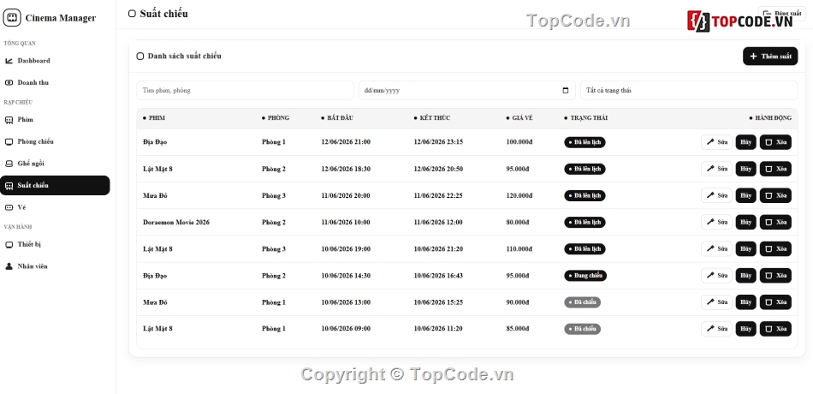Screen dimensions: 813x394
Task: Edit Địa Đạo Phòng 1 showtime (Sửa)
Action: click(716, 142)
